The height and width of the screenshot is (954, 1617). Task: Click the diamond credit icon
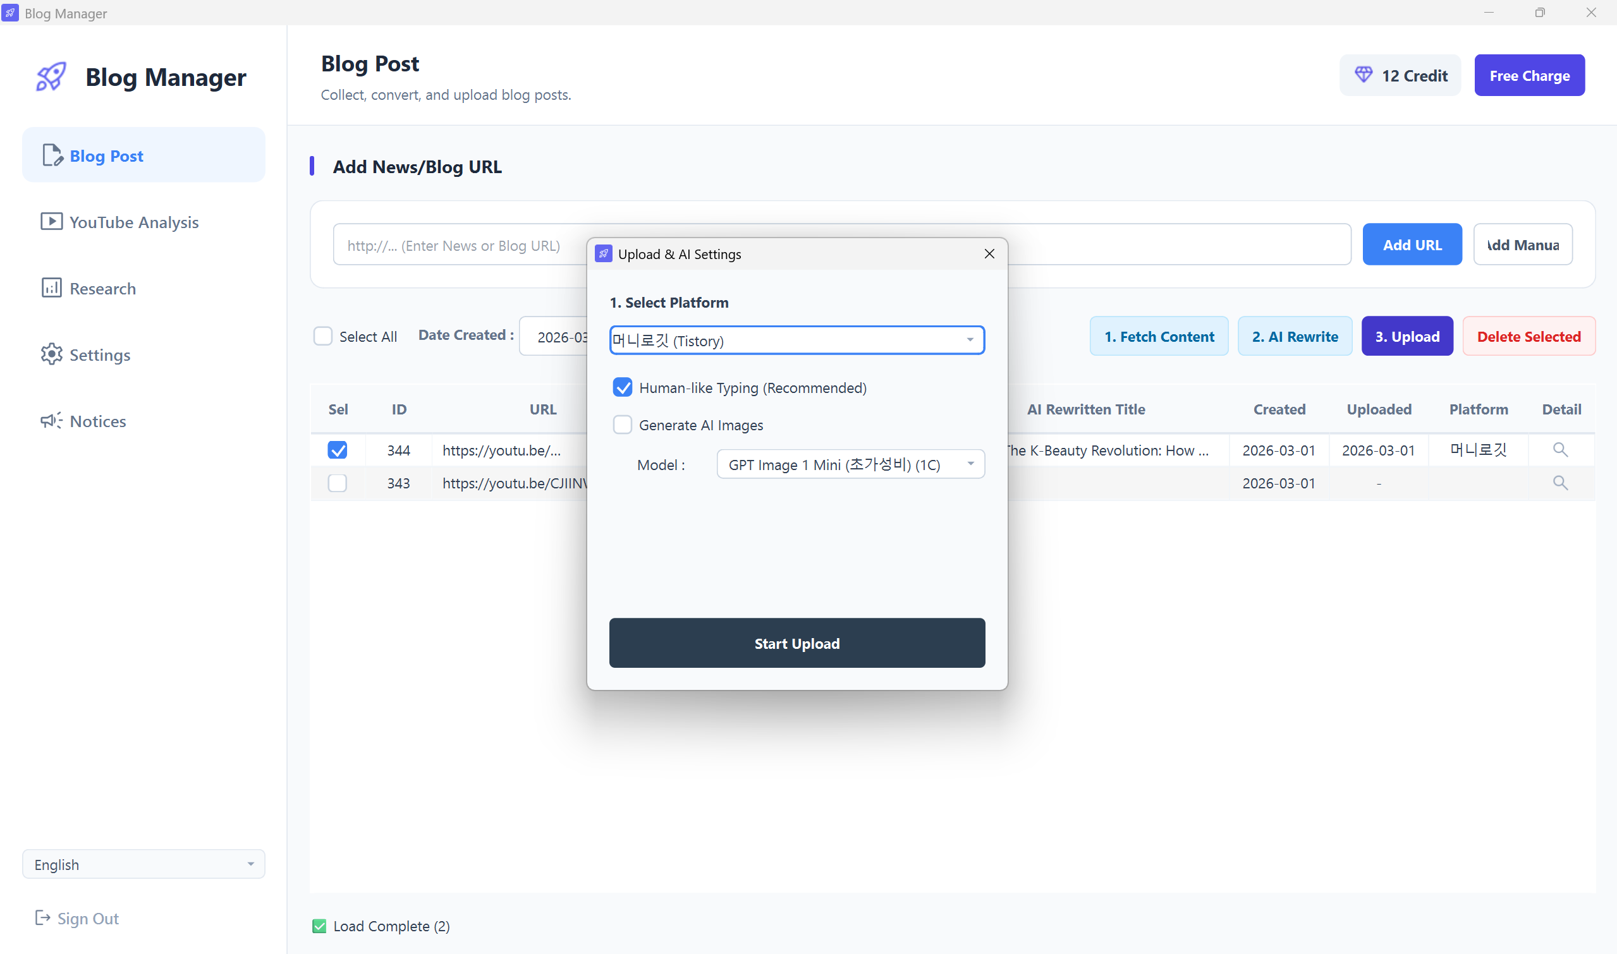[1363, 75]
